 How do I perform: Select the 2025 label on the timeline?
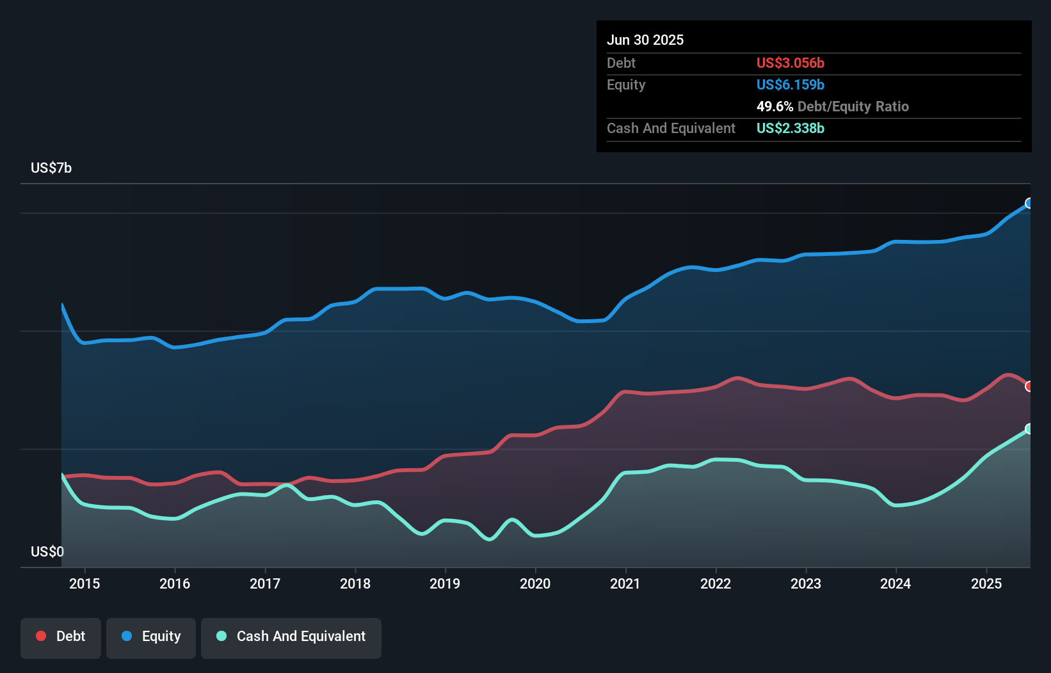point(986,583)
